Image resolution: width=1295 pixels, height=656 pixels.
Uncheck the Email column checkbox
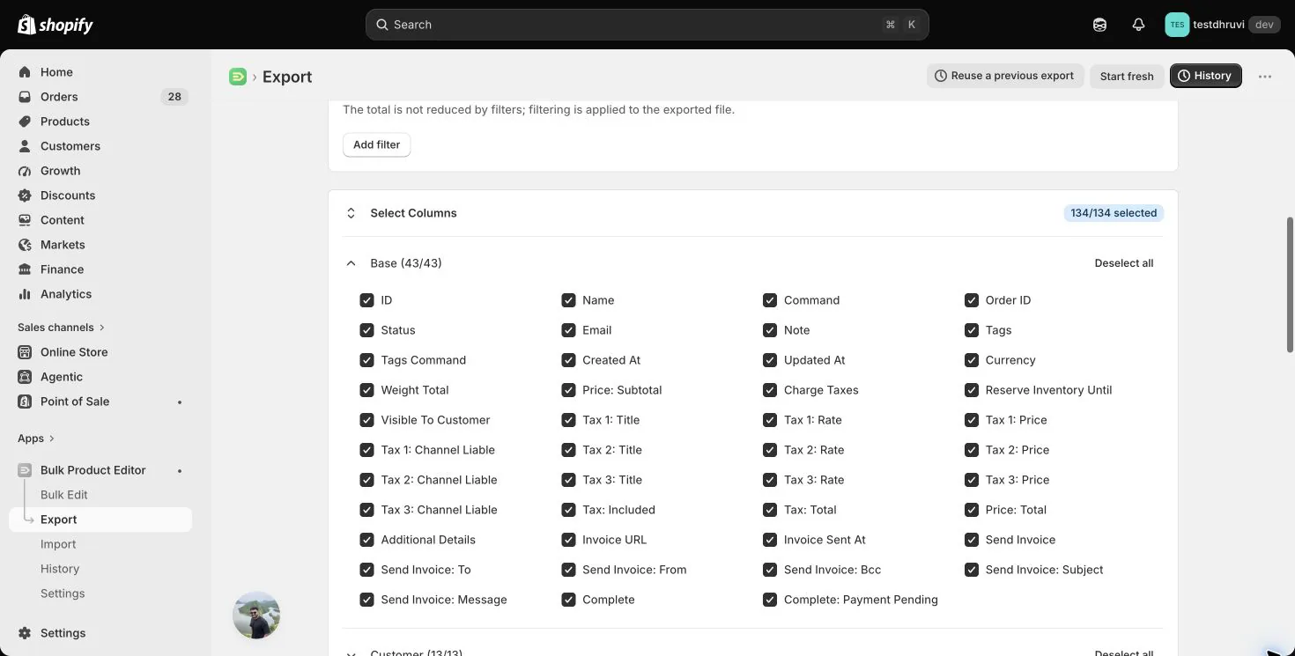(568, 330)
